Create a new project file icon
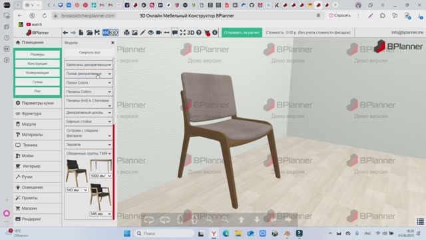This screenshot has width=426, height=240. click(81, 33)
